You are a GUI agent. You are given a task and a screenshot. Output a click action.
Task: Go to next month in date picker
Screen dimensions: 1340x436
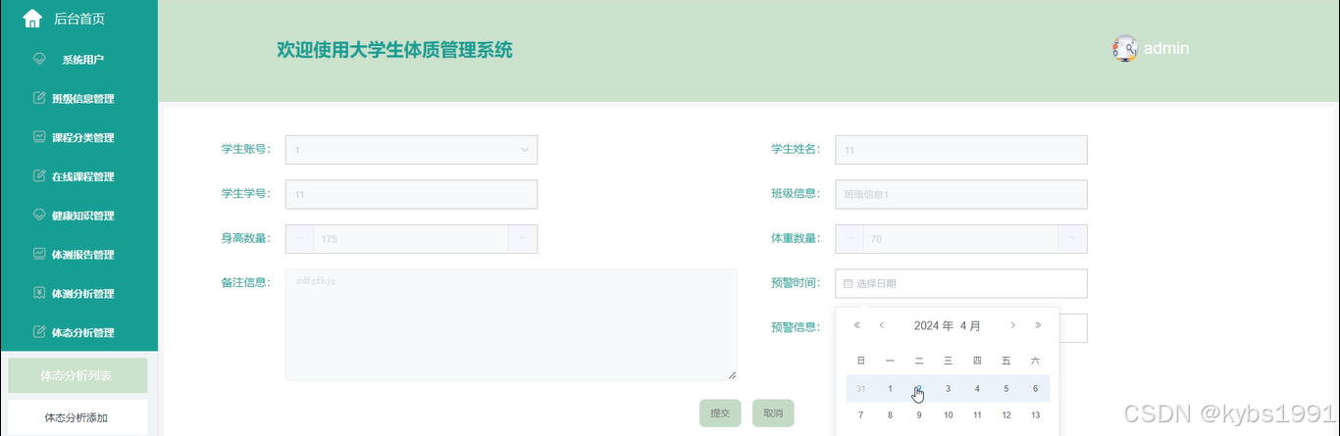pyautogui.click(x=1013, y=325)
